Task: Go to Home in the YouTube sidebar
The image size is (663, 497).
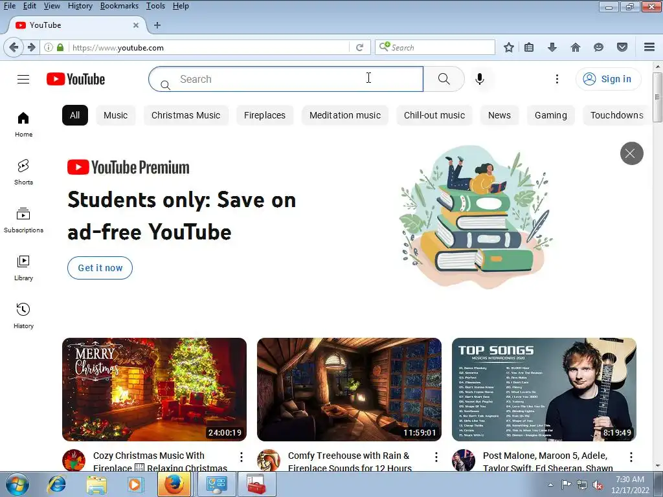Action: click(x=23, y=124)
